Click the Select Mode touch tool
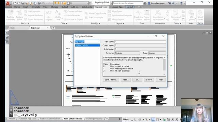 (200, 15)
